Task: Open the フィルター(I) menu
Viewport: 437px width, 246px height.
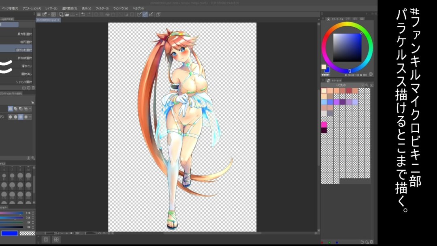Action: click(x=102, y=8)
